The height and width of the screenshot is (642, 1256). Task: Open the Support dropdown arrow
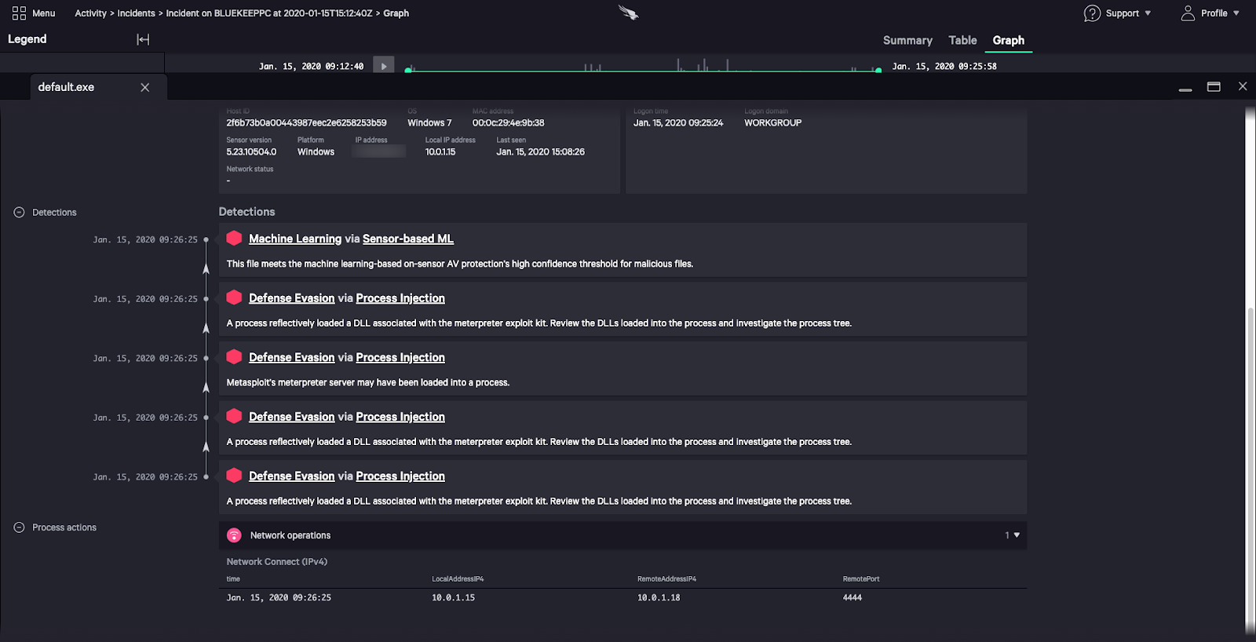pyautogui.click(x=1148, y=13)
